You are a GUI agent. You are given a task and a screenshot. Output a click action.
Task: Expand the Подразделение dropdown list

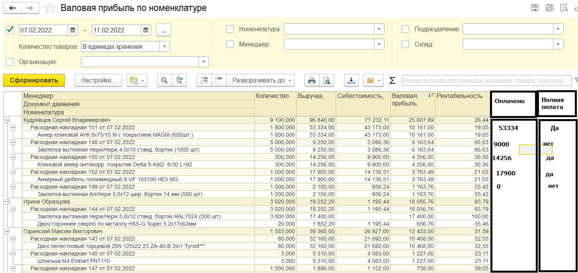558,29
